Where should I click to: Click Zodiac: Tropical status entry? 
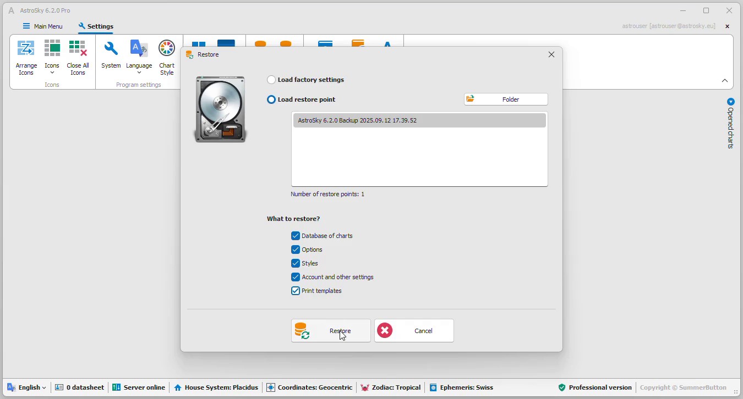391,387
